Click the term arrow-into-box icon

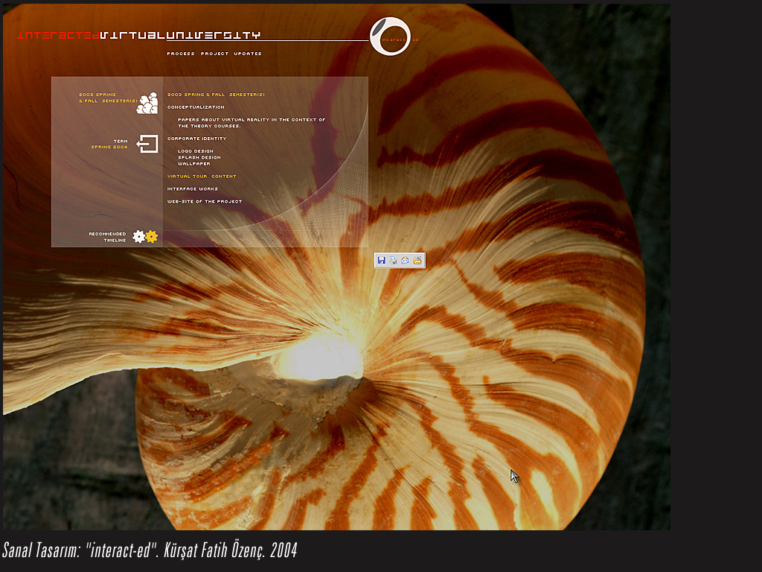(x=148, y=144)
